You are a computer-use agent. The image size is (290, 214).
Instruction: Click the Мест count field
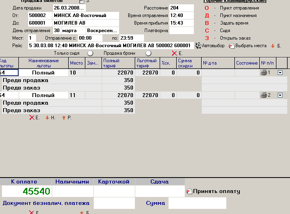click(x=32, y=38)
